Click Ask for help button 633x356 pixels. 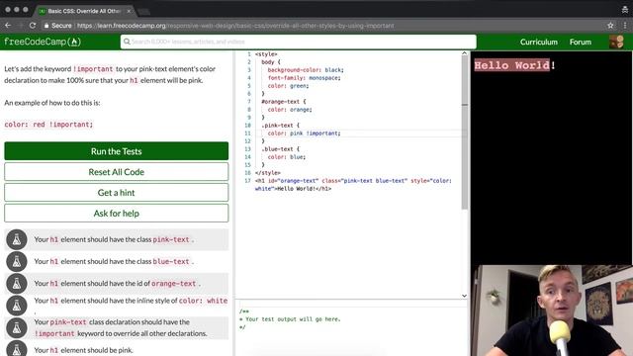(117, 214)
